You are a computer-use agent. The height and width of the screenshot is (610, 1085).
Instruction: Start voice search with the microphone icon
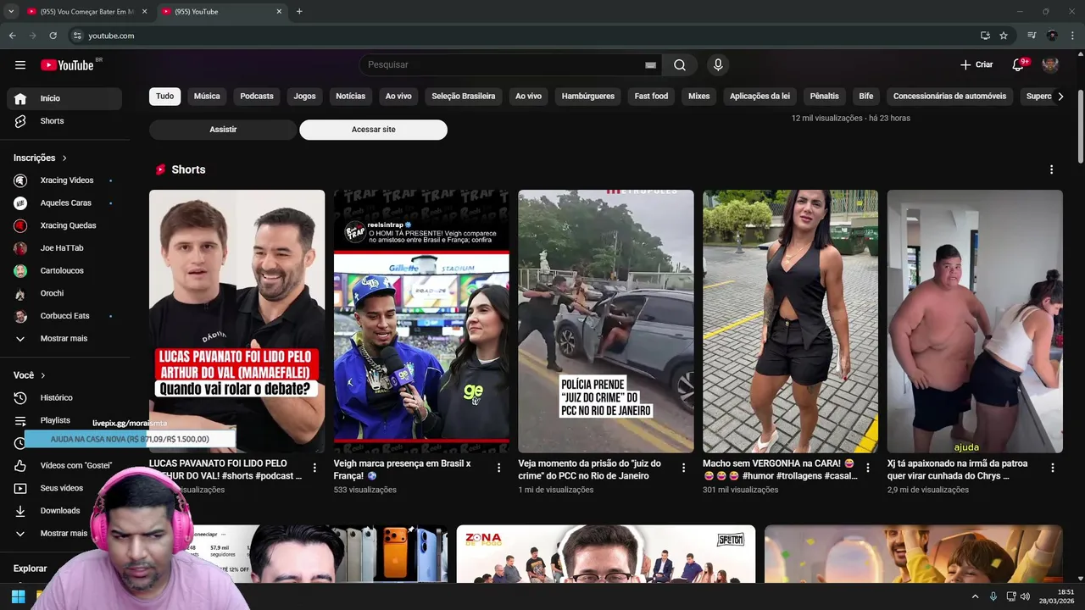click(718, 65)
